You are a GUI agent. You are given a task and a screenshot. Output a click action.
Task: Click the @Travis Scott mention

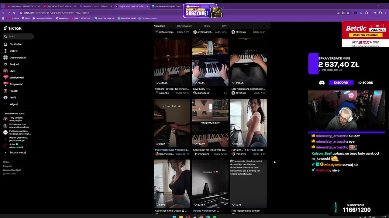(255, 150)
